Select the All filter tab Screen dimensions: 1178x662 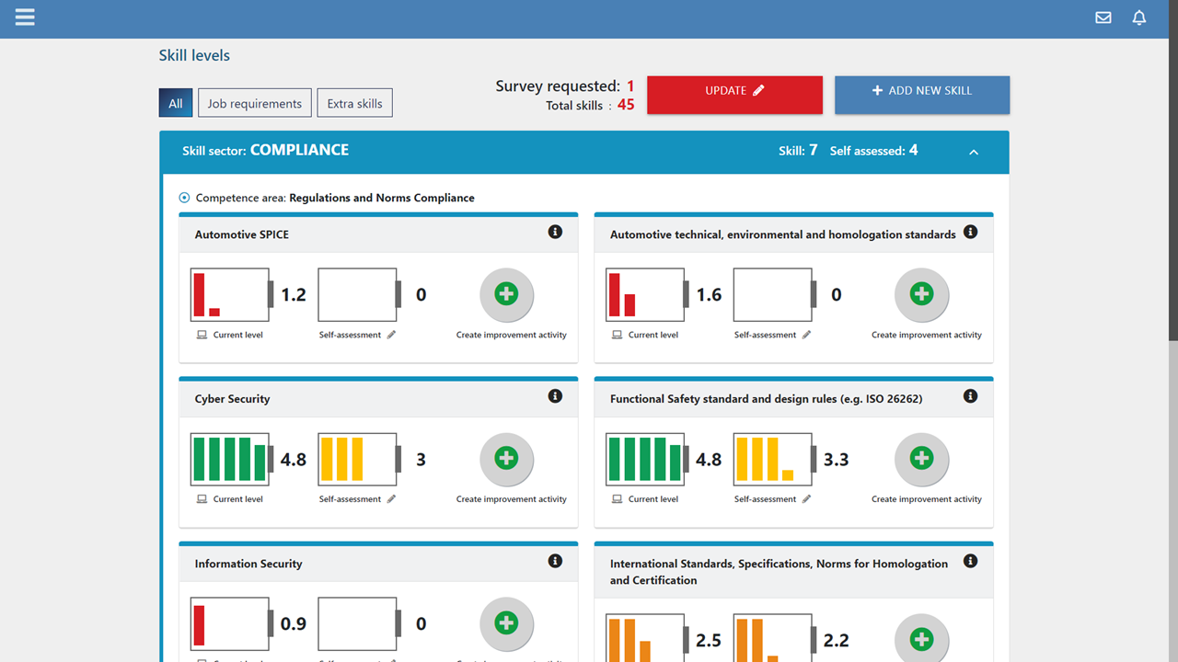pyautogui.click(x=175, y=103)
